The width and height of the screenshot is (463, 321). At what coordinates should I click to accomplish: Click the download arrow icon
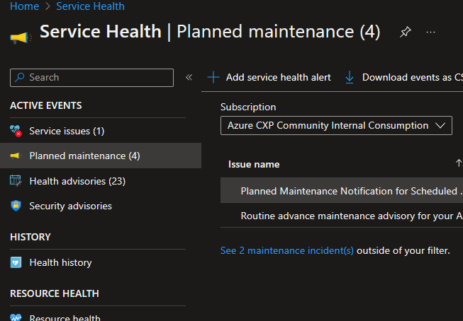pos(350,78)
